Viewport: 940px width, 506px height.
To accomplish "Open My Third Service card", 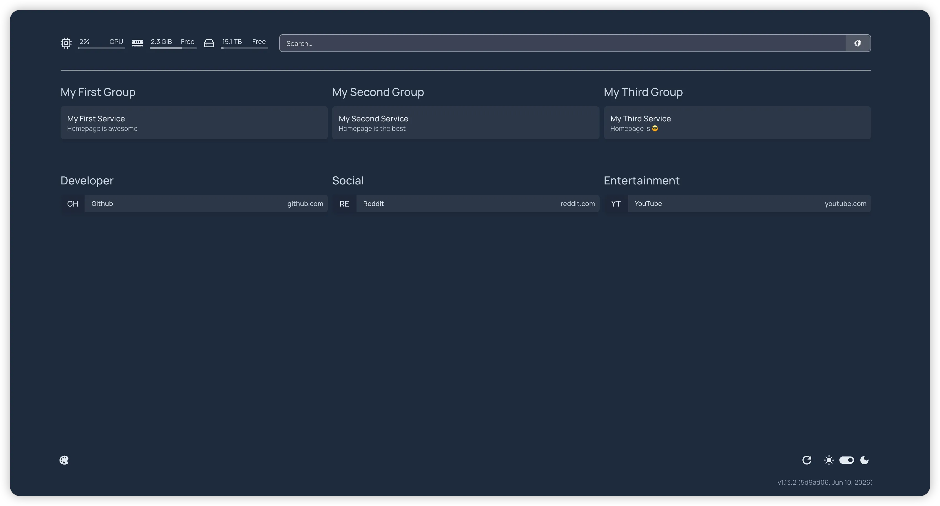I will [x=737, y=123].
